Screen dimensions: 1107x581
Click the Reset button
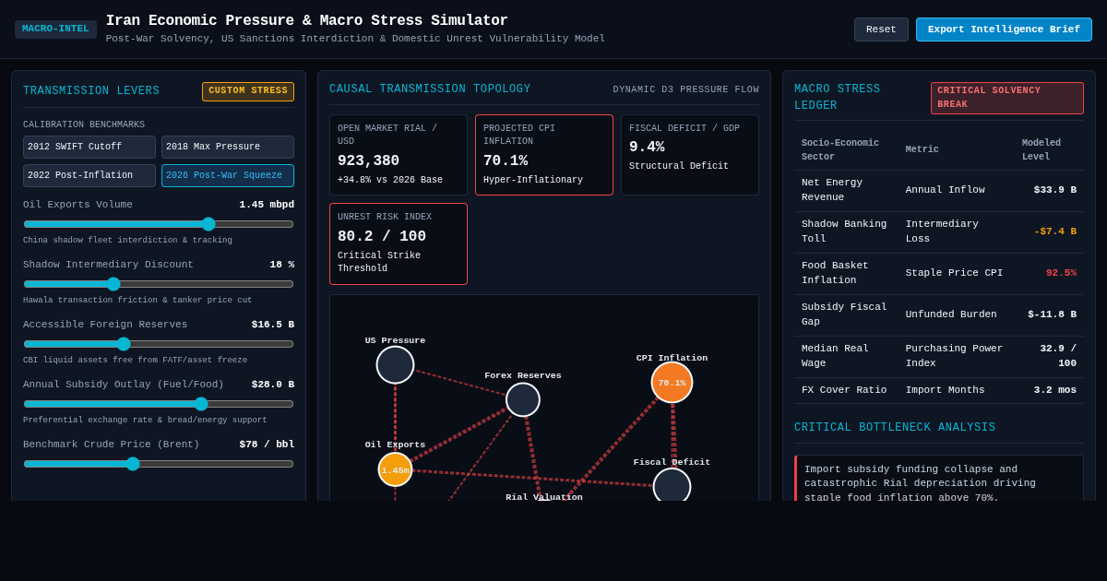[881, 30]
